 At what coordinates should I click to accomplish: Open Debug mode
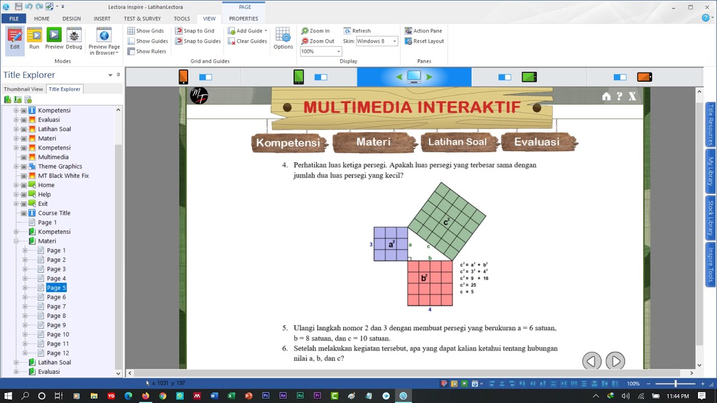coord(74,39)
